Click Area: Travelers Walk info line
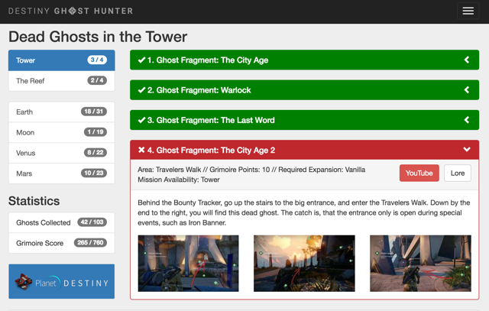This screenshot has height=311, width=489. (251, 170)
